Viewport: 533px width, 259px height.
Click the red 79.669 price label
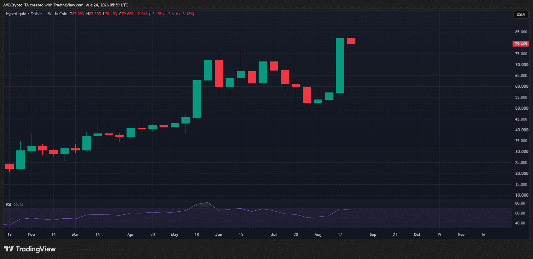(521, 44)
